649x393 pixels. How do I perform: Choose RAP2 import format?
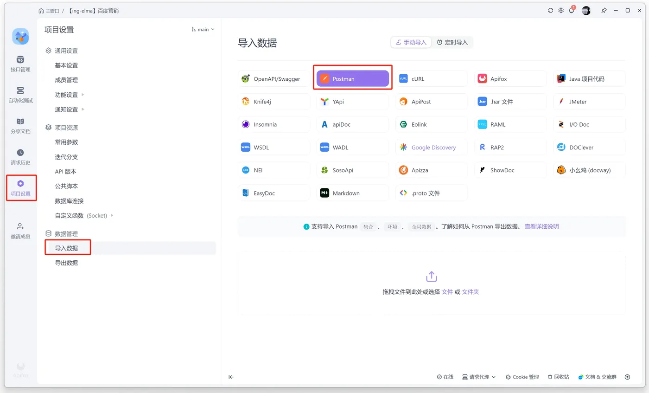point(510,148)
